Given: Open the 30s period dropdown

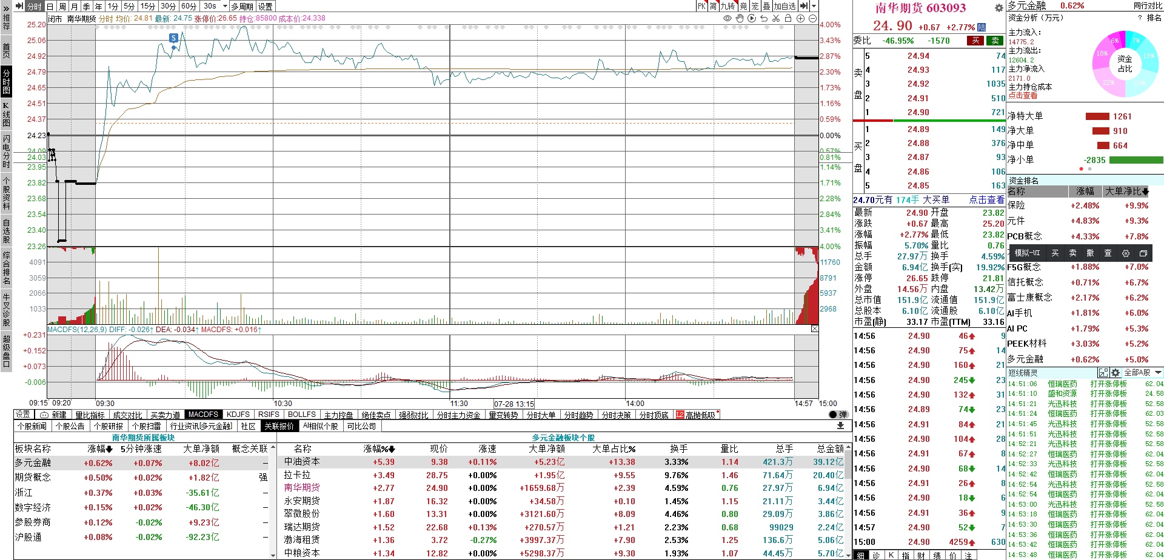Looking at the screenshot, I should 225,6.
